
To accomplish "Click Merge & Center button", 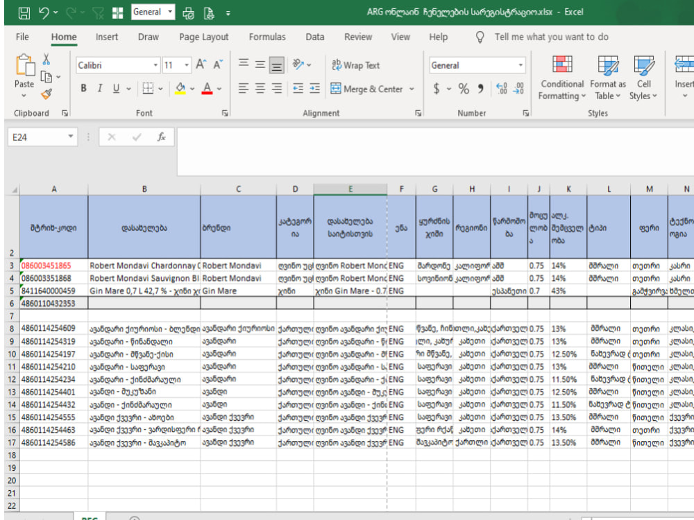I will pyautogui.click(x=366, y=89).
